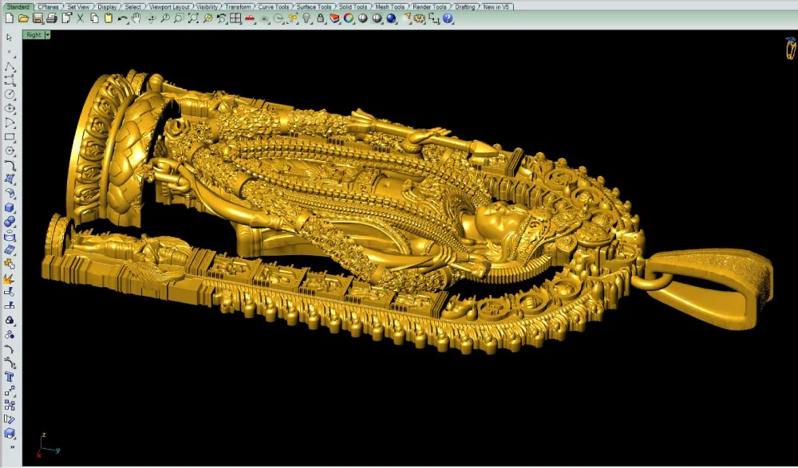This screenshot has height=468, width=798.
Task: Open the Edit Layers icon
Action: pos(334,18)
